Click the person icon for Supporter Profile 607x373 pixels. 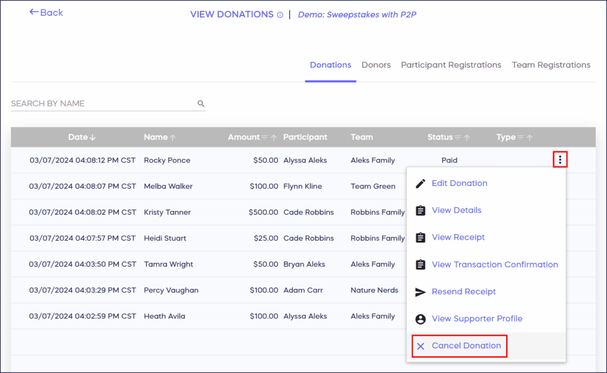coord(420,319)
